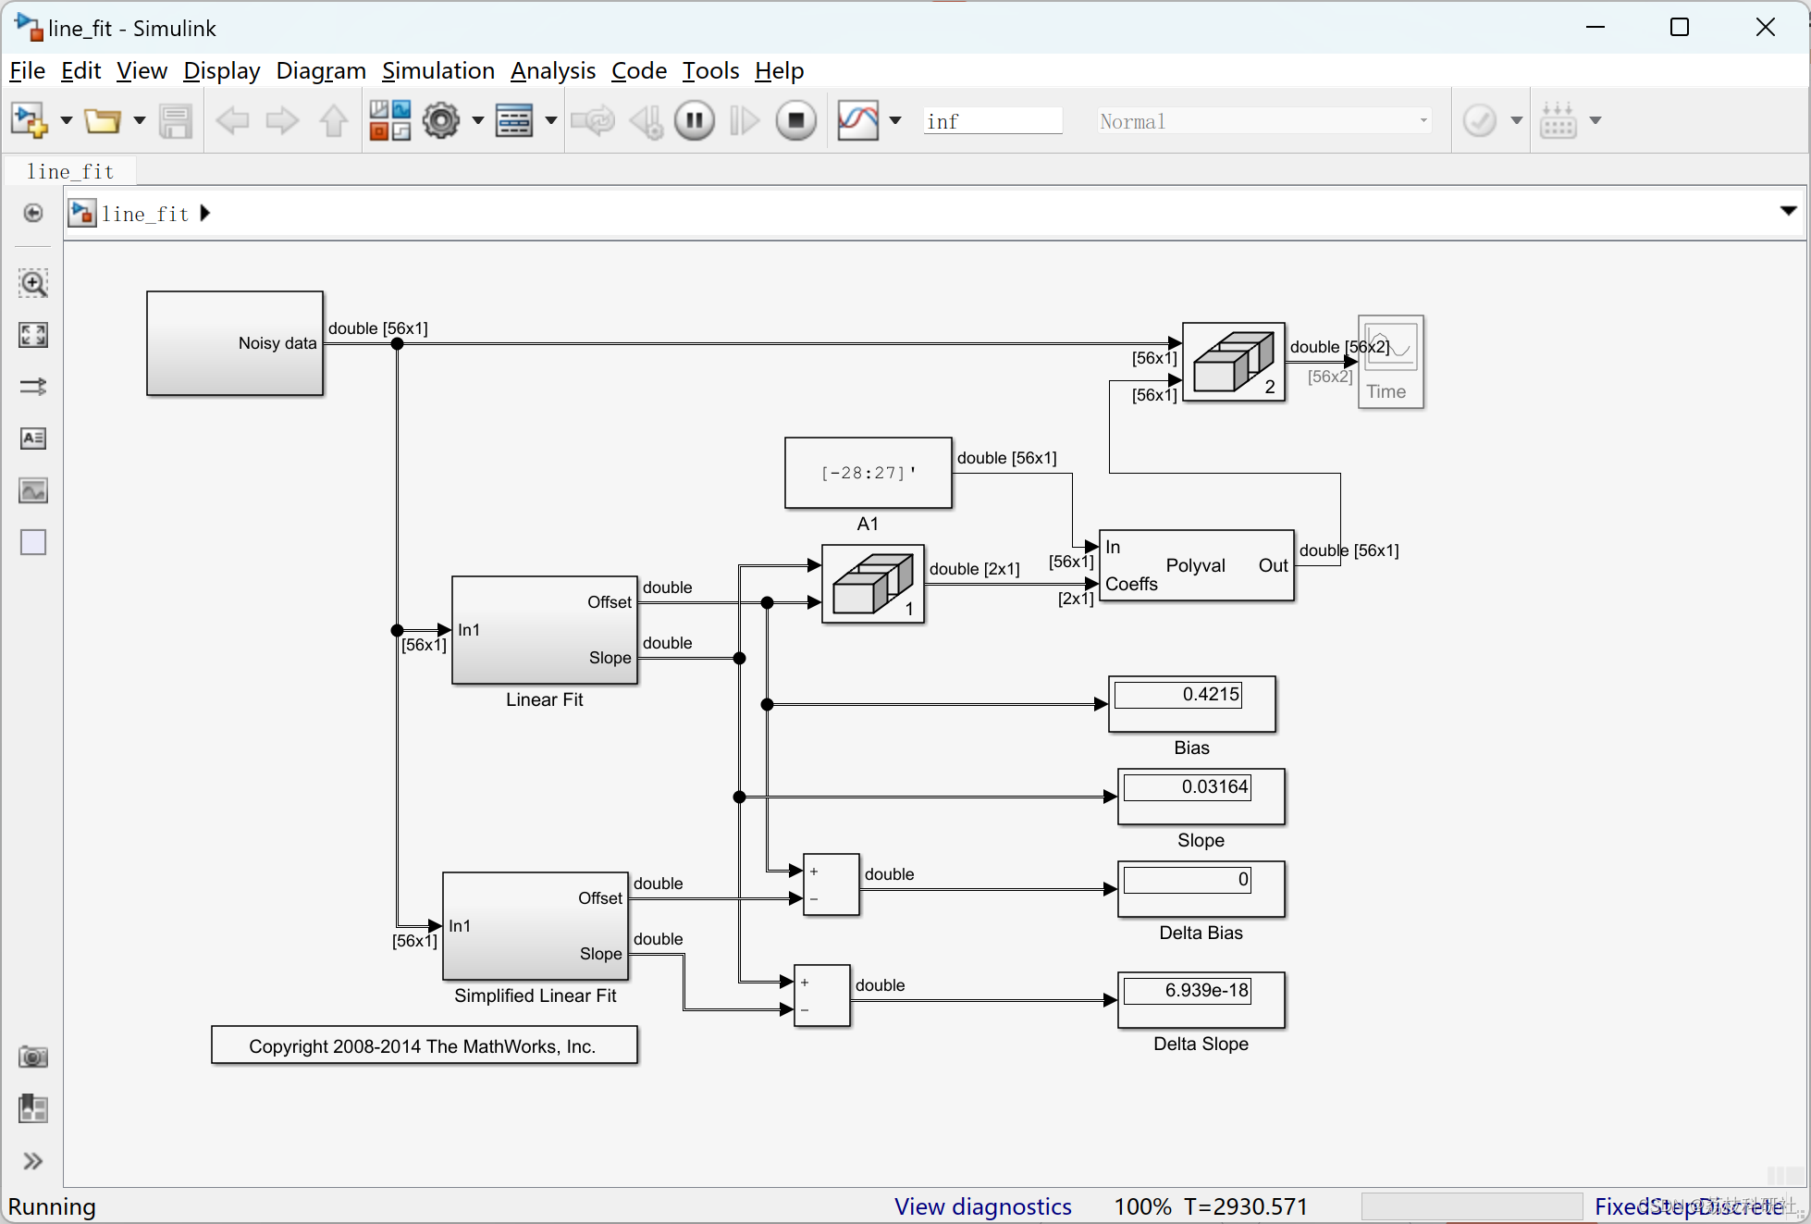The width and height of the screenshot is (1811, 1224).
Task: Open the Simulation Data Inspector icon
Action: click(x=857, y=120)
